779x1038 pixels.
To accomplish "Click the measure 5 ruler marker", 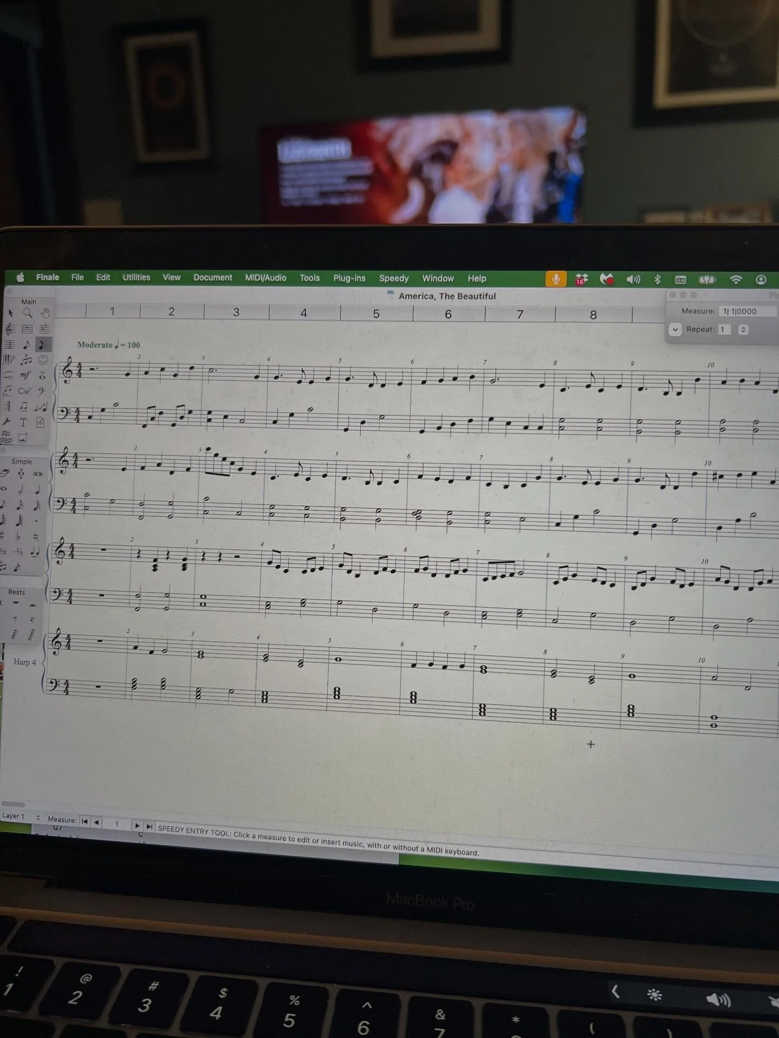I will (x=377, y=314).
